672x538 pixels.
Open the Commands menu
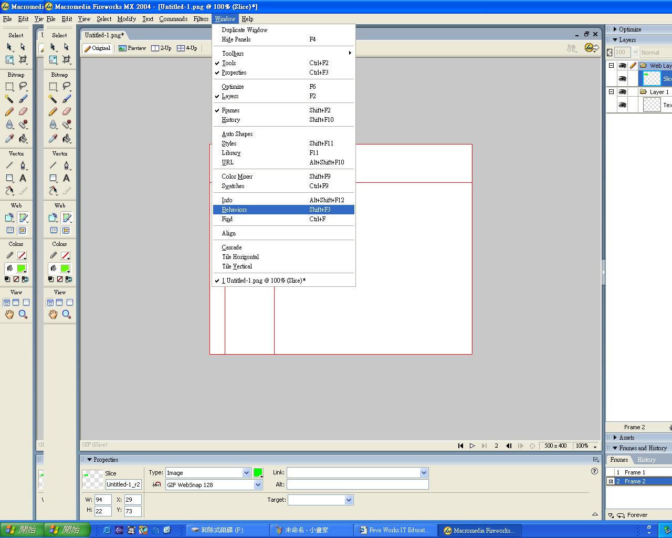pyautogui.click(x=173, y=19)
